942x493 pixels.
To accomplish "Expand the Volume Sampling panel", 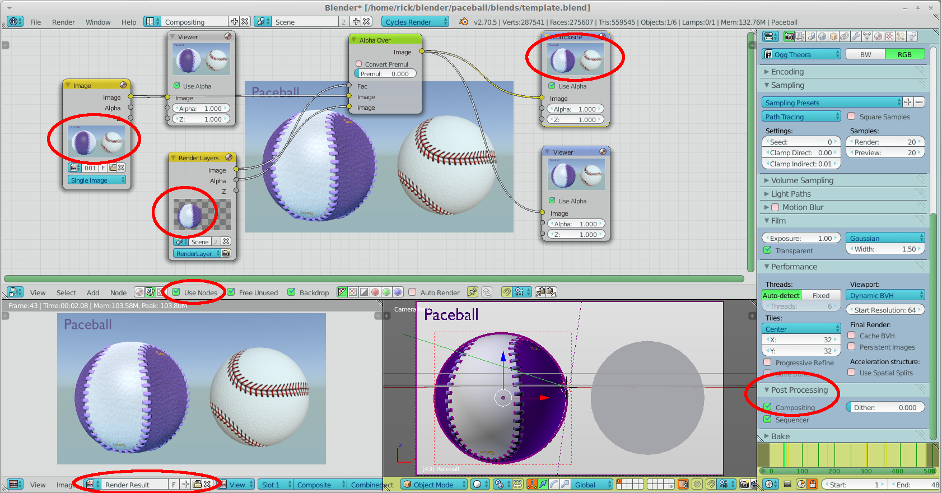I will [x=802, y=180].
